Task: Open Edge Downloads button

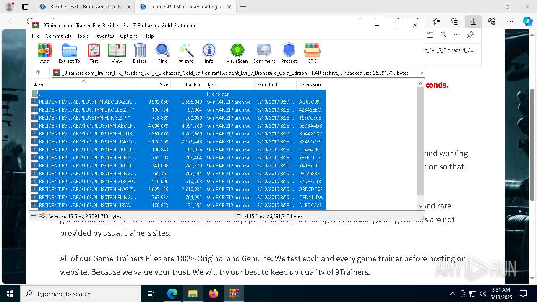Action: point(473,21)
